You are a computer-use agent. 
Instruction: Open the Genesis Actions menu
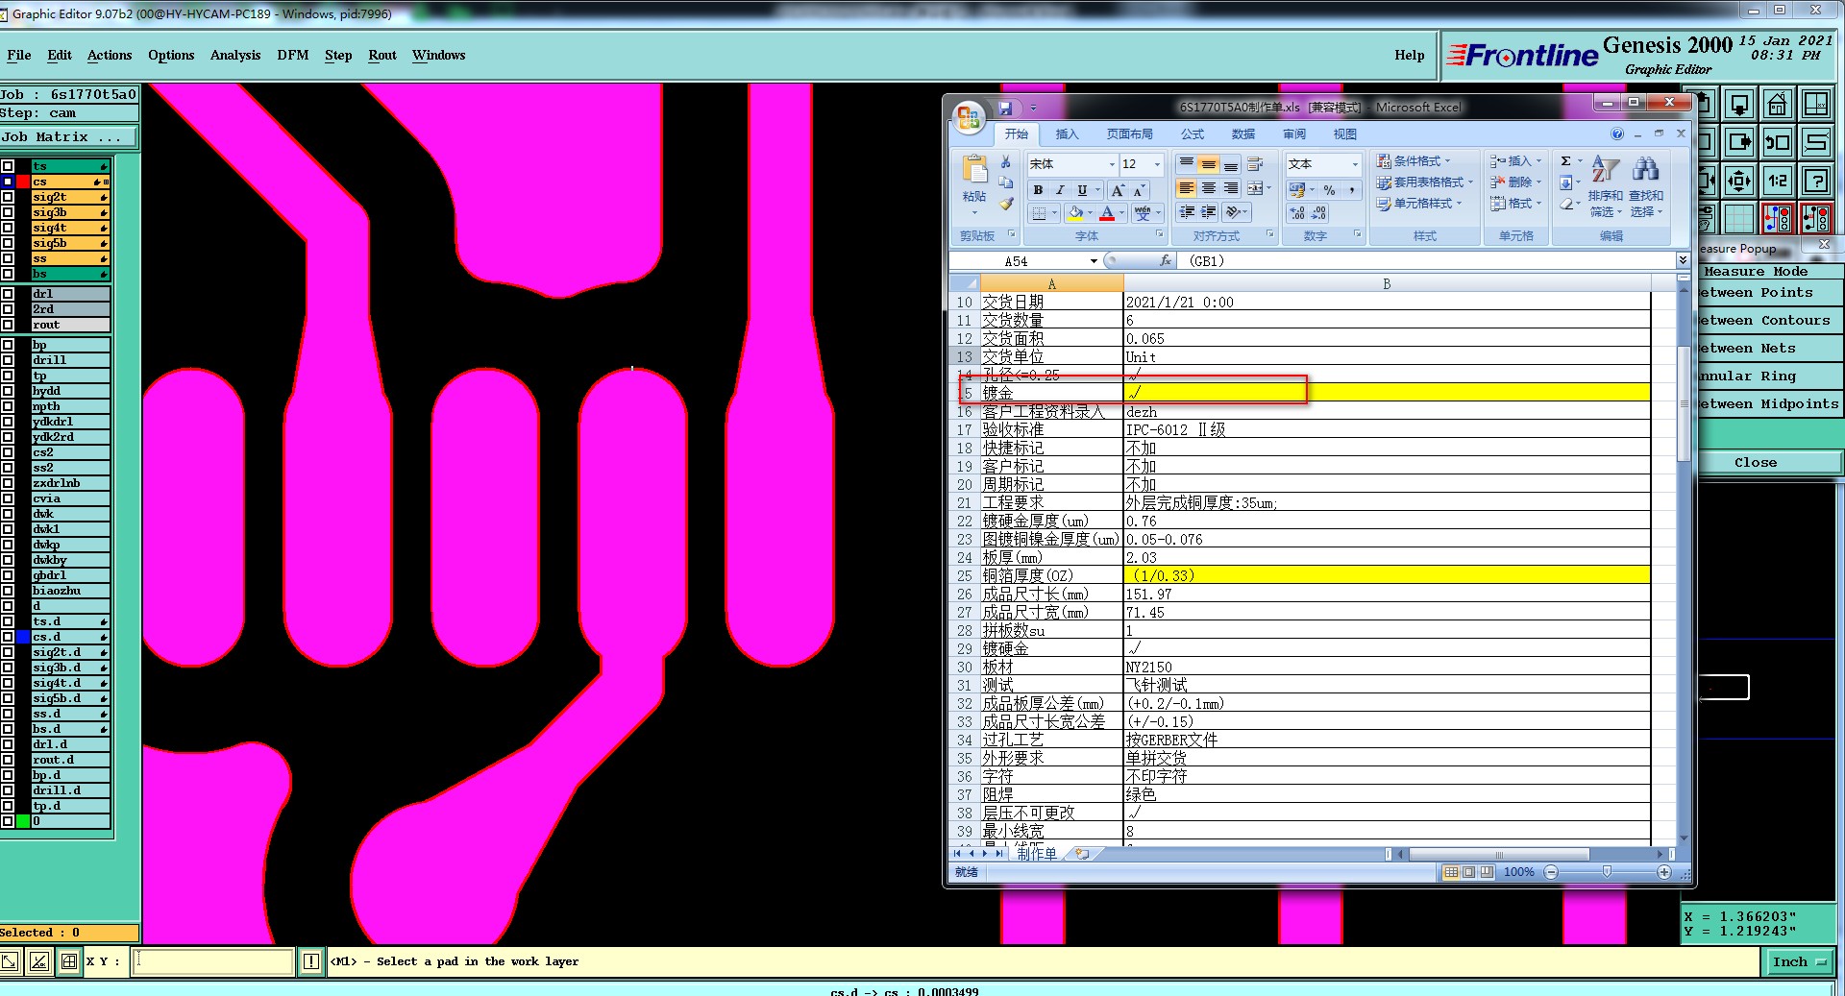[x=110, y=55]
